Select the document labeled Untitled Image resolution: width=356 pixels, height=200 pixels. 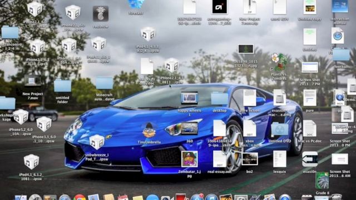click(x=310, y=37)
